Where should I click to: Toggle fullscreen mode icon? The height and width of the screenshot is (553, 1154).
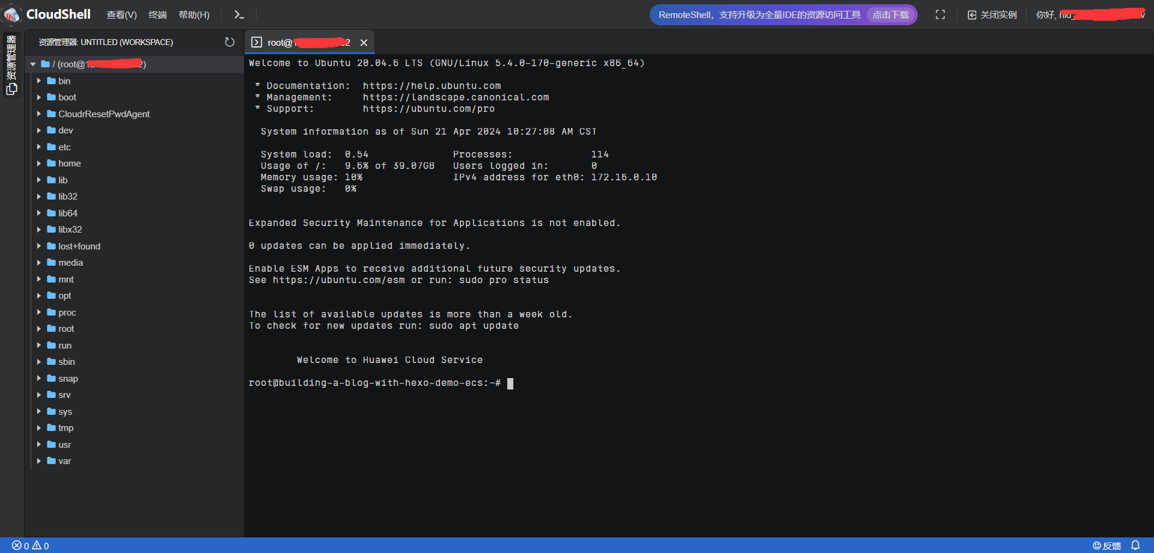[x=940, y=14]
